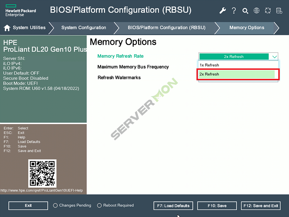Open BIOS/Platform Configuration (RBSU) breadcrumb

point(167,28)
